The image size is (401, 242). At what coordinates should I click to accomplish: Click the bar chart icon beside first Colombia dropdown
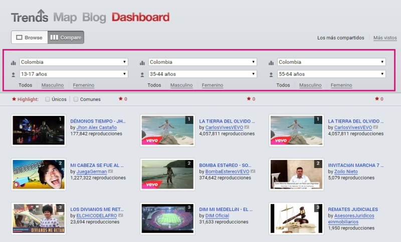[x=14, y=62]
